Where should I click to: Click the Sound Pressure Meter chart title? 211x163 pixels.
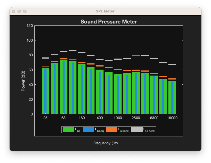coord(109,22)
